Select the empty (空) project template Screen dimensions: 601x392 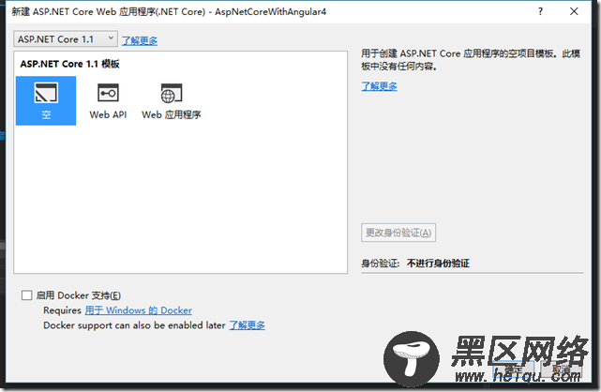click(46, 100)
